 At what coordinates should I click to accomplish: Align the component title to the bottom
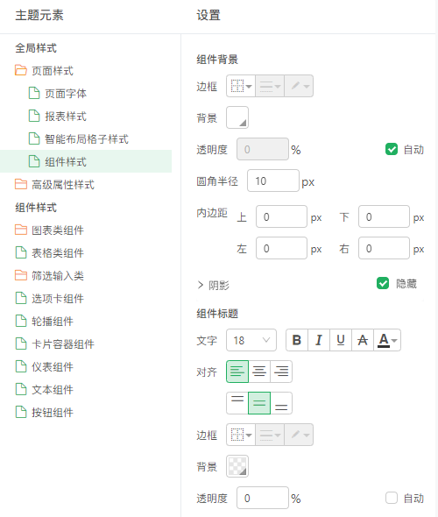click(281, 403)
